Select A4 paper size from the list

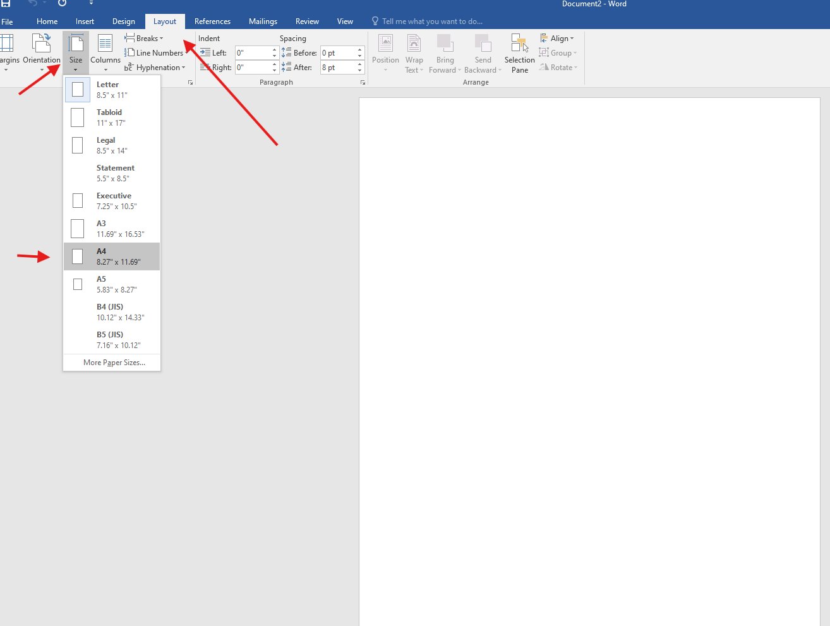[112, 256]
